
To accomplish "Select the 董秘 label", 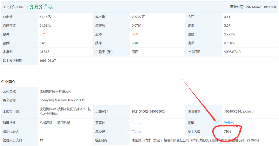I will [191, 123].
